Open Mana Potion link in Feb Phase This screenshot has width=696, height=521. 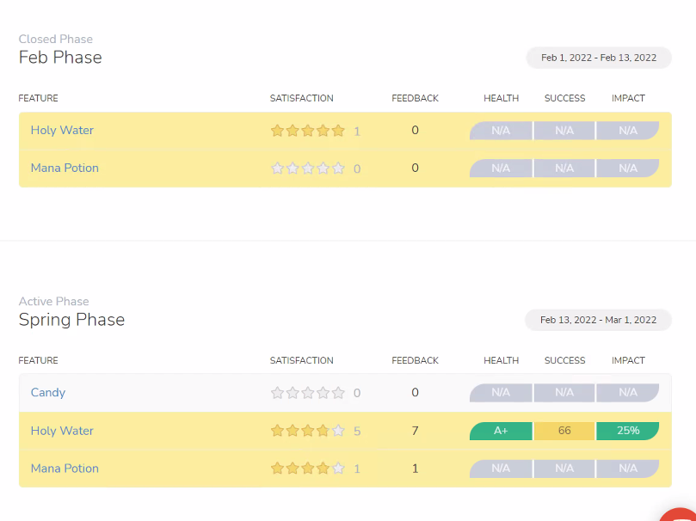tap(65, 168)
